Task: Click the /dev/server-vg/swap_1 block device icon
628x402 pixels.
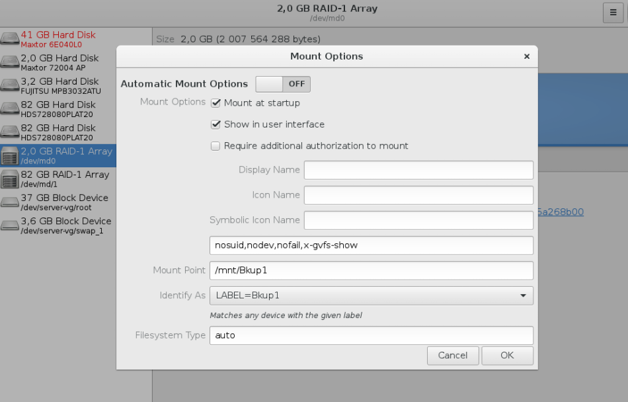Action: pos(10,225)
